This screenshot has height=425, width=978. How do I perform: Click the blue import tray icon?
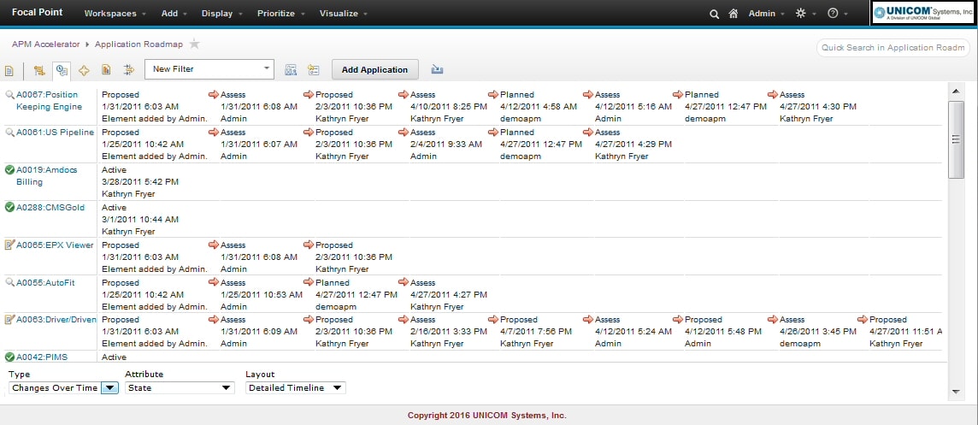437,69
